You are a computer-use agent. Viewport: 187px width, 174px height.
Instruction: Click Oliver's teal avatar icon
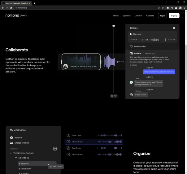(131, 82)
